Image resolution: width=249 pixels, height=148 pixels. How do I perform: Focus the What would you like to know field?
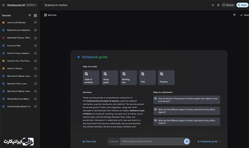152,141
